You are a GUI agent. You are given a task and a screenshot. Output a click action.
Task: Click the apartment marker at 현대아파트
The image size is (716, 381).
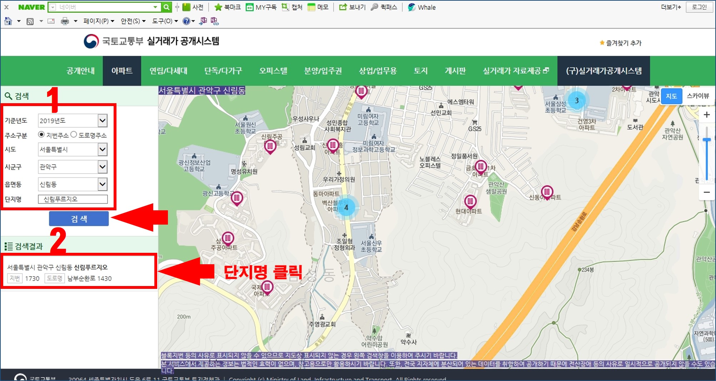tap(470, 202)
